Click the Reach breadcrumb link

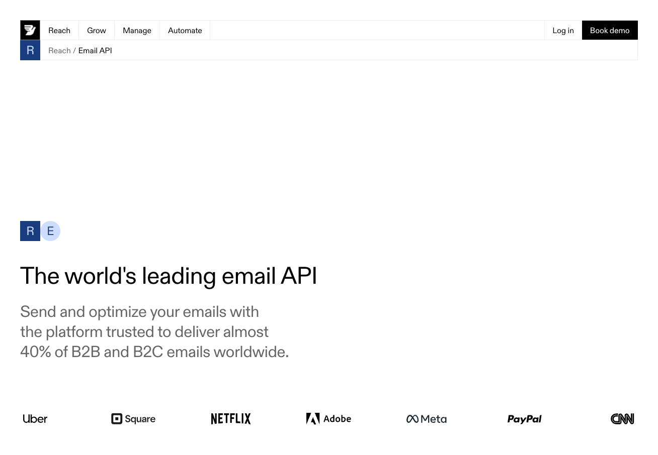[x=59, y=50]
